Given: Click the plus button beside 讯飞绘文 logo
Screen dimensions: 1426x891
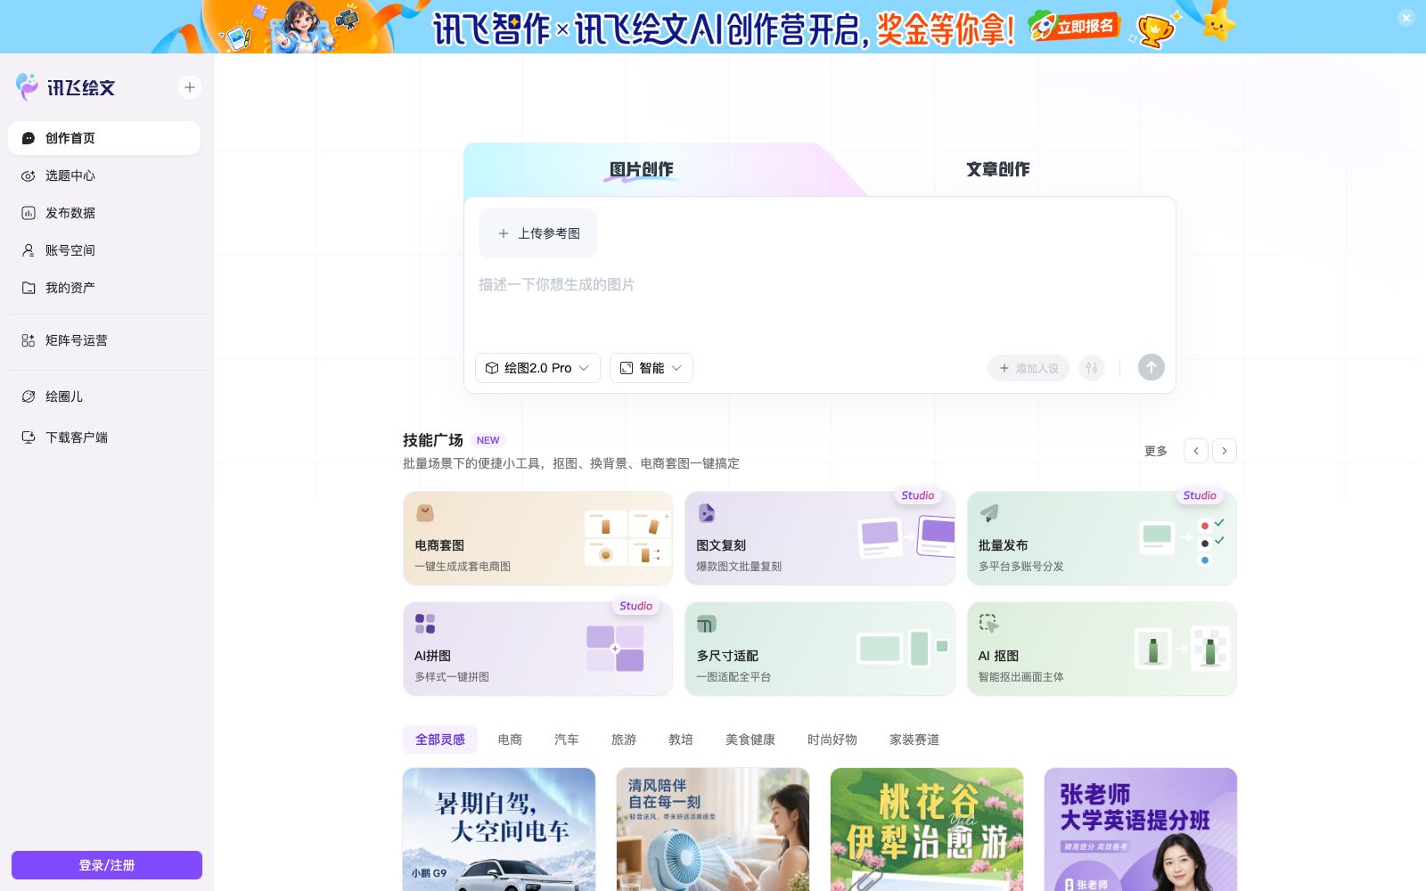Looking at the screenshot, I should (x=189, y=87).
